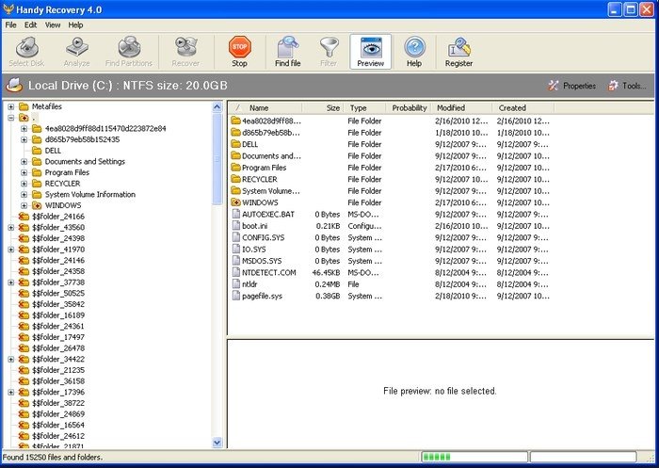659x468 pixels.
Task: Click the Recover toolbar icon
Action: [185, 52]
